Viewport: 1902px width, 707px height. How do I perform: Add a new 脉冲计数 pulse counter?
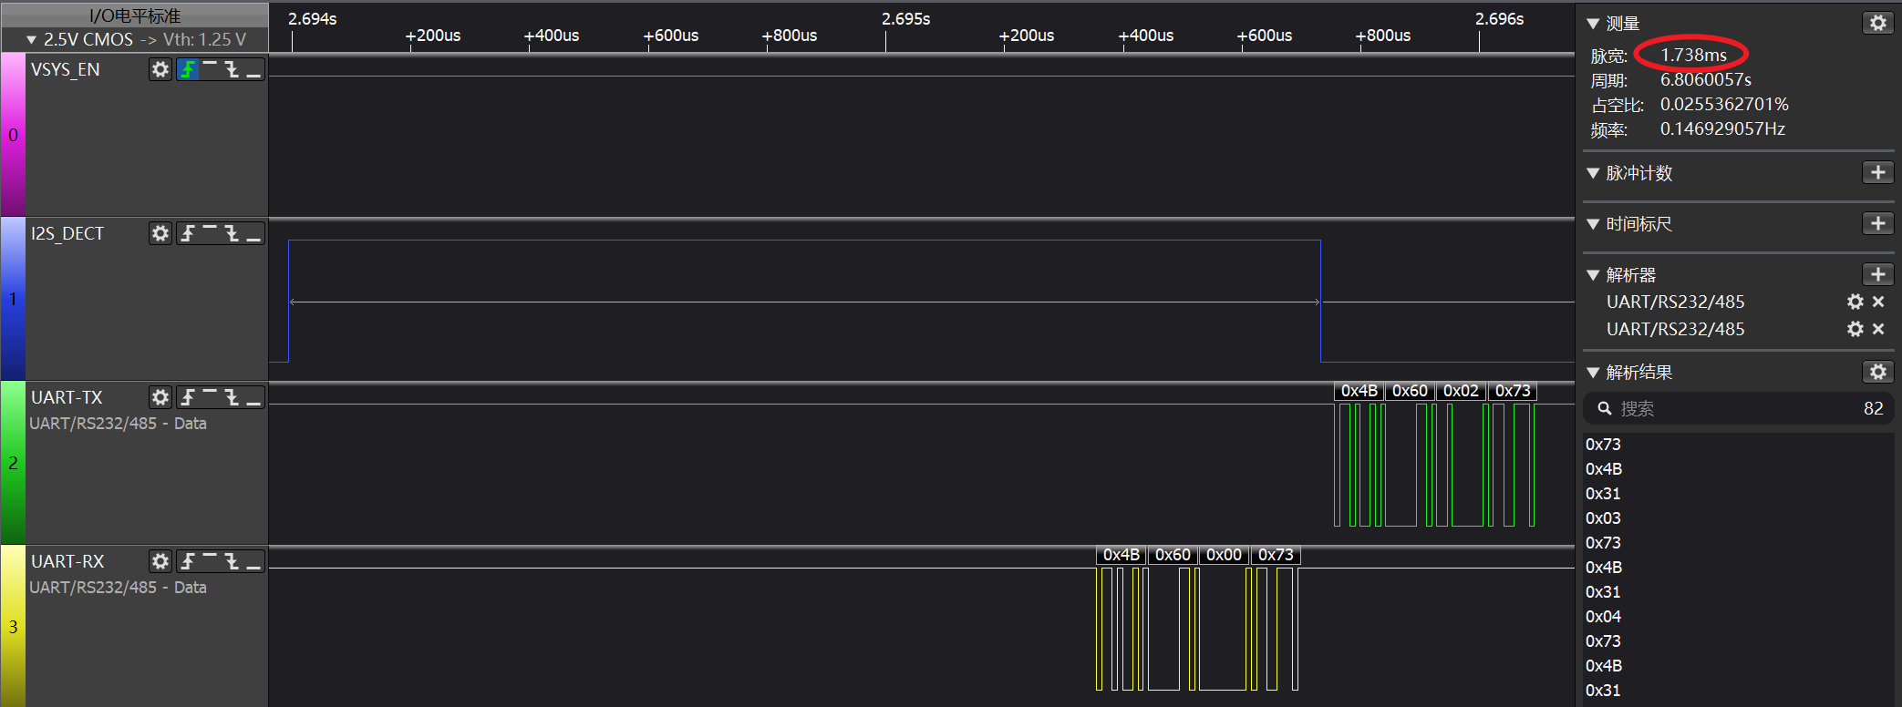click(x=1877, y=172)
